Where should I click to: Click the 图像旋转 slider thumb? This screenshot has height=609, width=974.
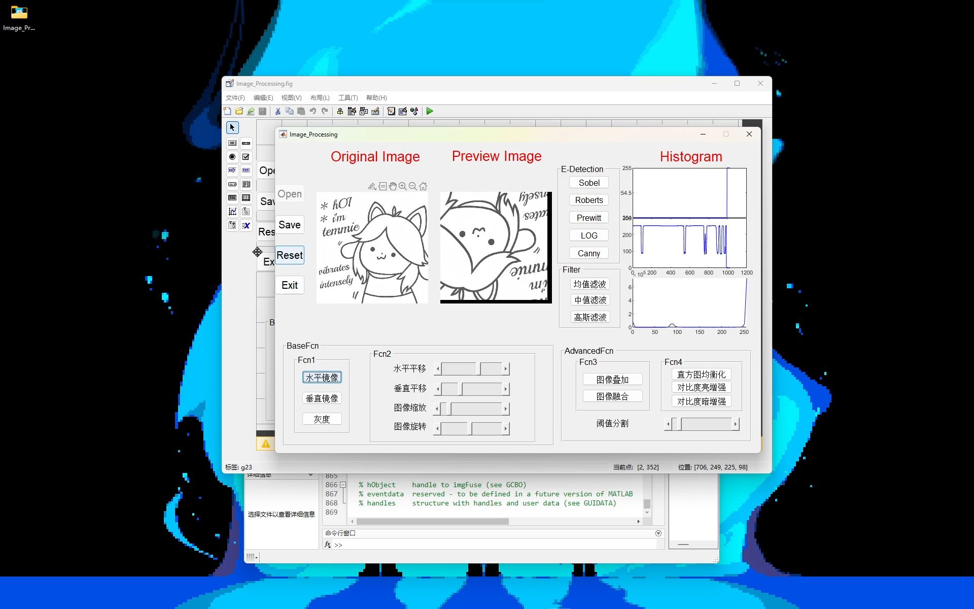click(470, 429)
